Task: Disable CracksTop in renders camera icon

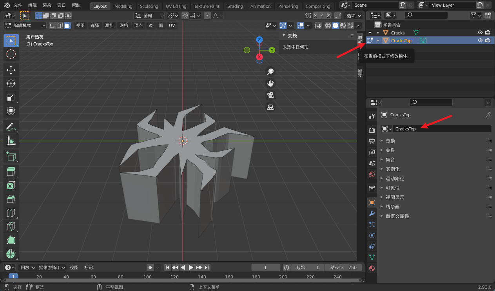Action: pyautogui.click(x=488, y=40)
